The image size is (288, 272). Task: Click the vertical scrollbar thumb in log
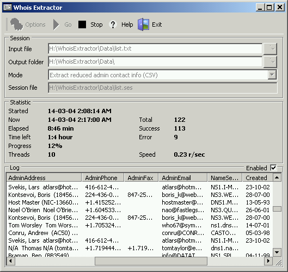277,209
